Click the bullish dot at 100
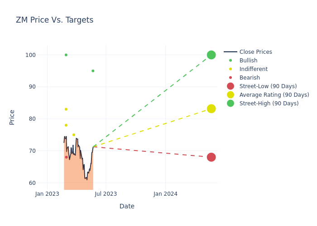Screen dimensions: 317x226 pos(66,55)
